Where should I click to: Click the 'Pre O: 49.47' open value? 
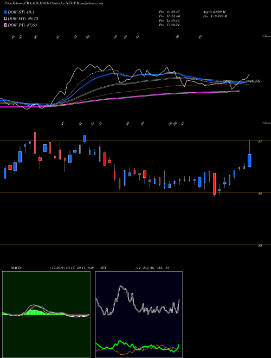tap(170, 11)
